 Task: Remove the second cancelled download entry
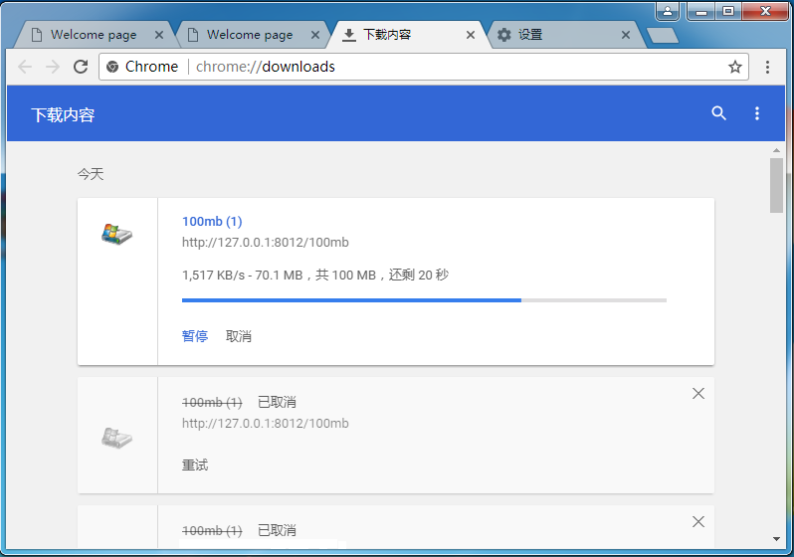(697, 522)
